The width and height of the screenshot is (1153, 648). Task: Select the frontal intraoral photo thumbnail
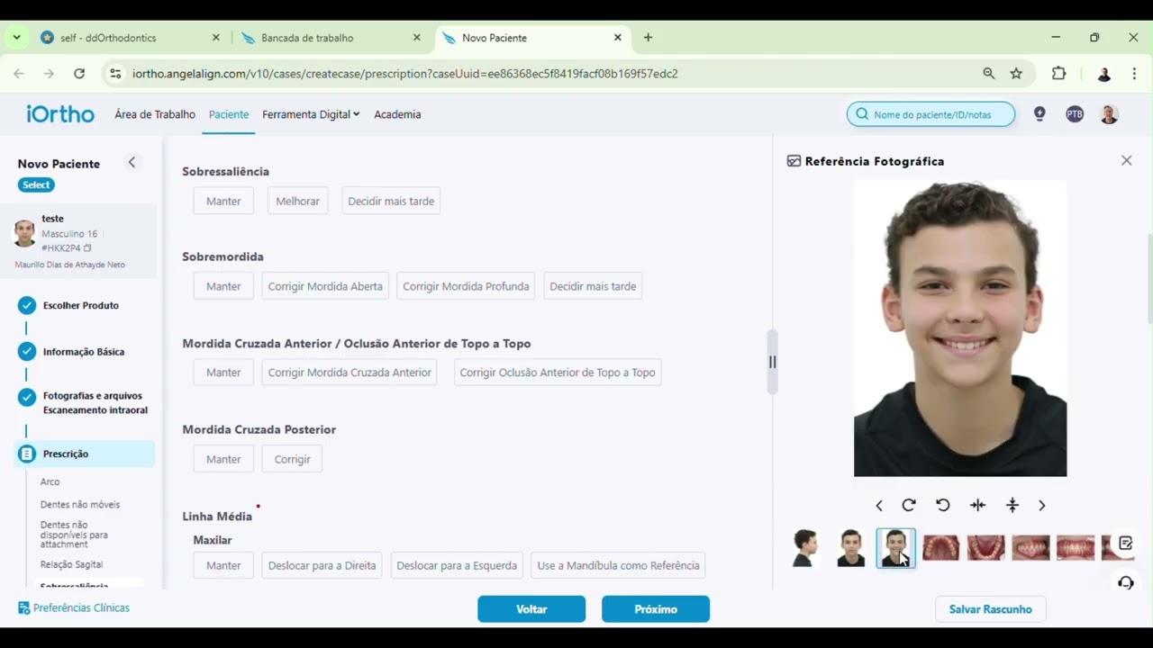[1076, 547]
